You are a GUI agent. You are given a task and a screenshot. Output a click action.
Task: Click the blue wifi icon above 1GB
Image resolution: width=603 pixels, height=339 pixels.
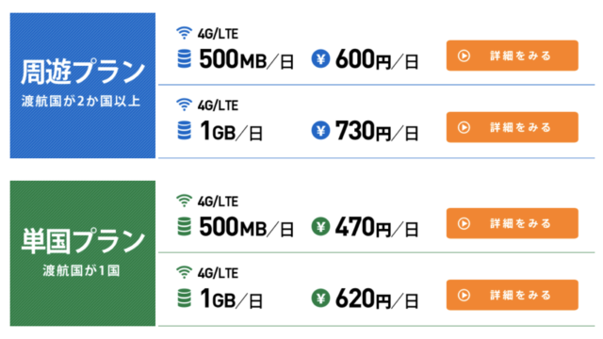(x=185, y=105)
